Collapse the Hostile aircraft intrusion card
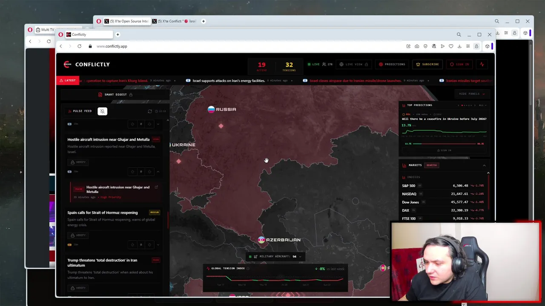545x306 pixels. pyautogui.click(x=158, y=172)
